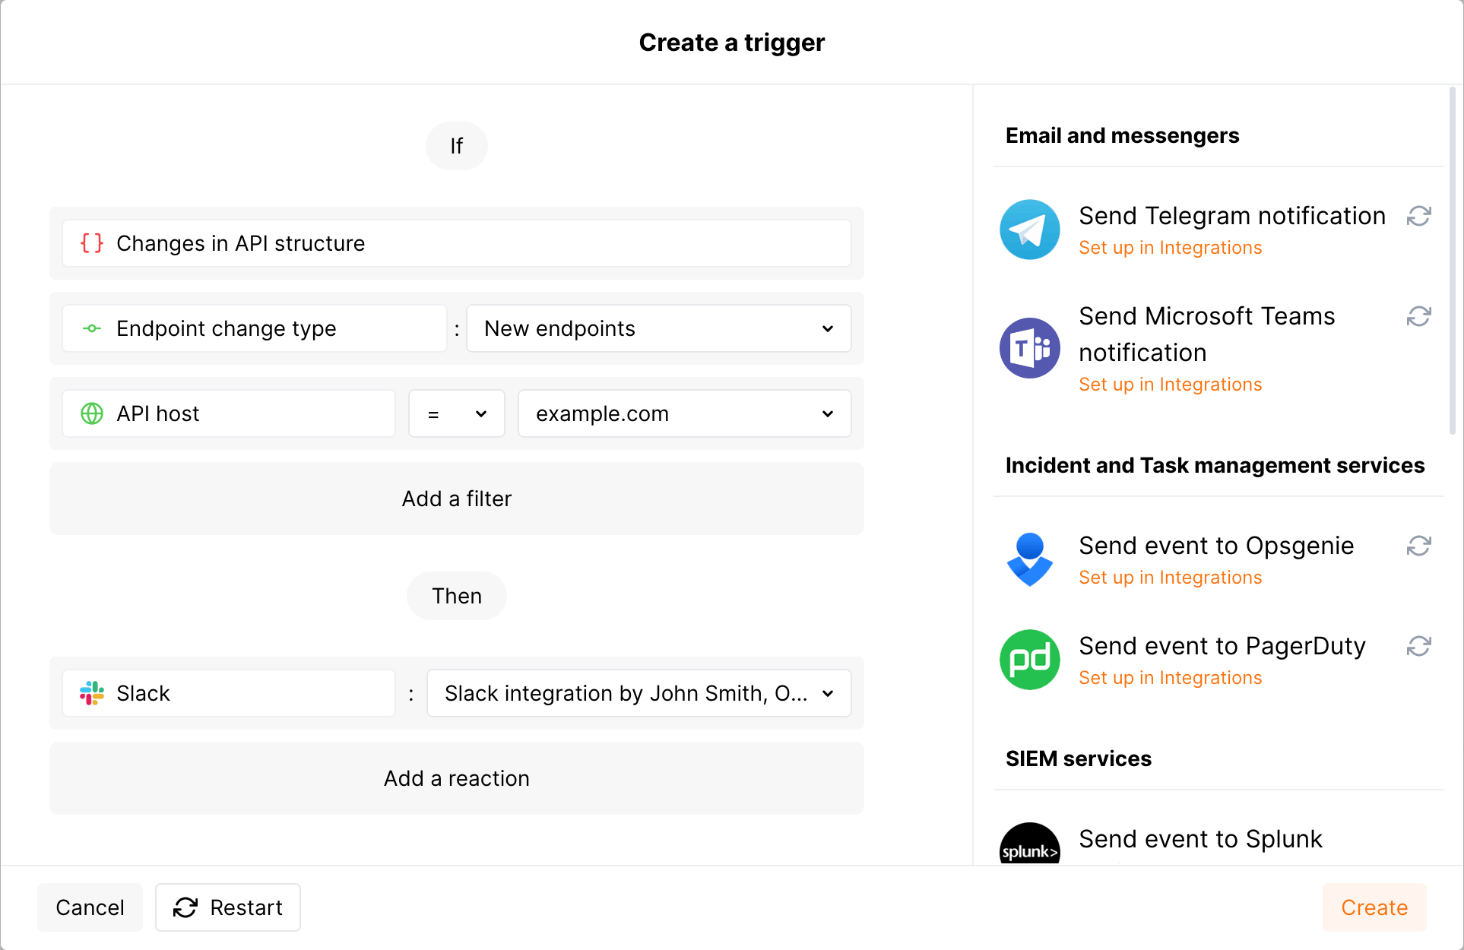
Task: Click the endpoint change type icon
Action: pyautogui.click(x=91, y=328)
